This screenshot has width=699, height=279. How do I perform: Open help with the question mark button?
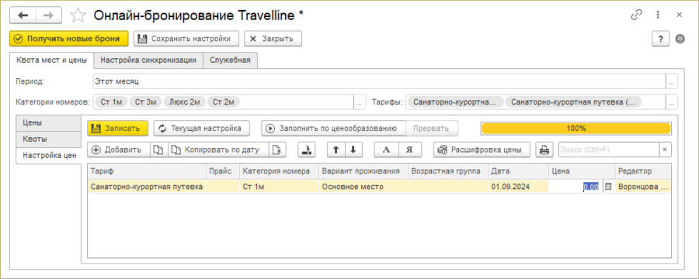[x=661, y=40]
